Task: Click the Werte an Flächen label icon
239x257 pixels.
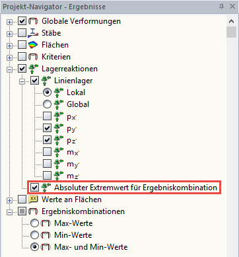Action: point(33,200)
